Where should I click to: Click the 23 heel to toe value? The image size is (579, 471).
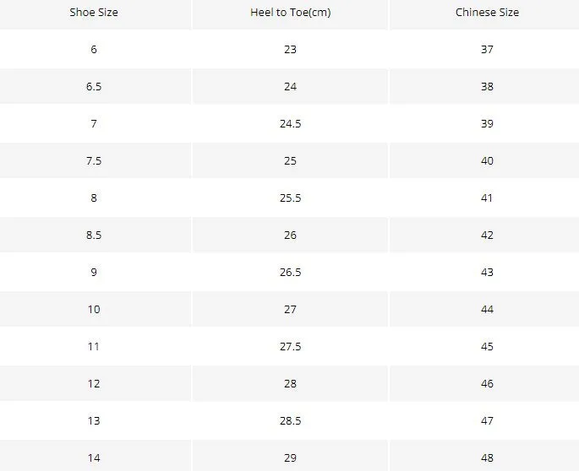point(290,50)
